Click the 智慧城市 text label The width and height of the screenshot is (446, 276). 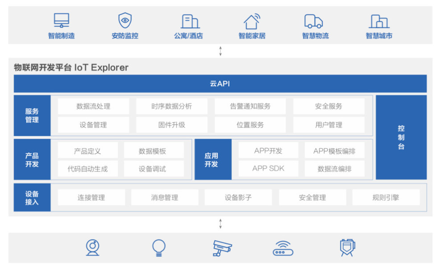379,36
